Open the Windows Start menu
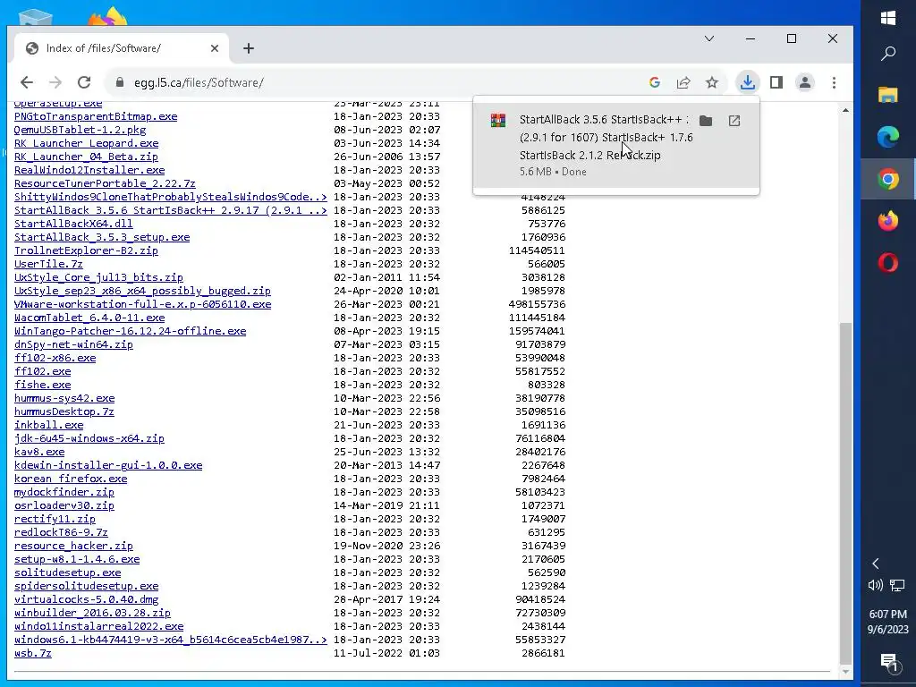This screenshot has height=687, width=916. (x=888, y=18)
